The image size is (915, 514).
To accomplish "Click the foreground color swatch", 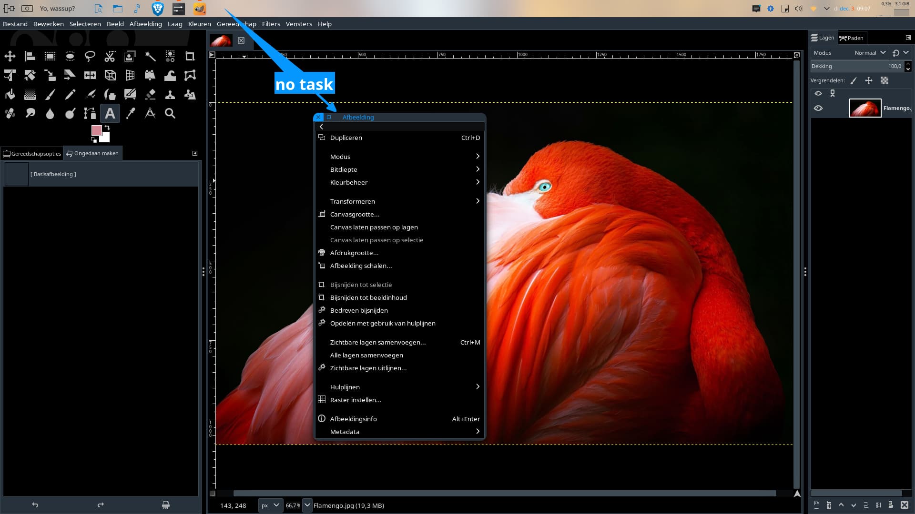I will tap(97, 130).
